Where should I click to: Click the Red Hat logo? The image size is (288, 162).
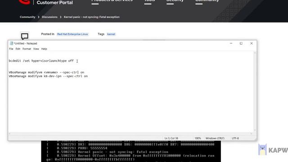[x=24, y=2]
